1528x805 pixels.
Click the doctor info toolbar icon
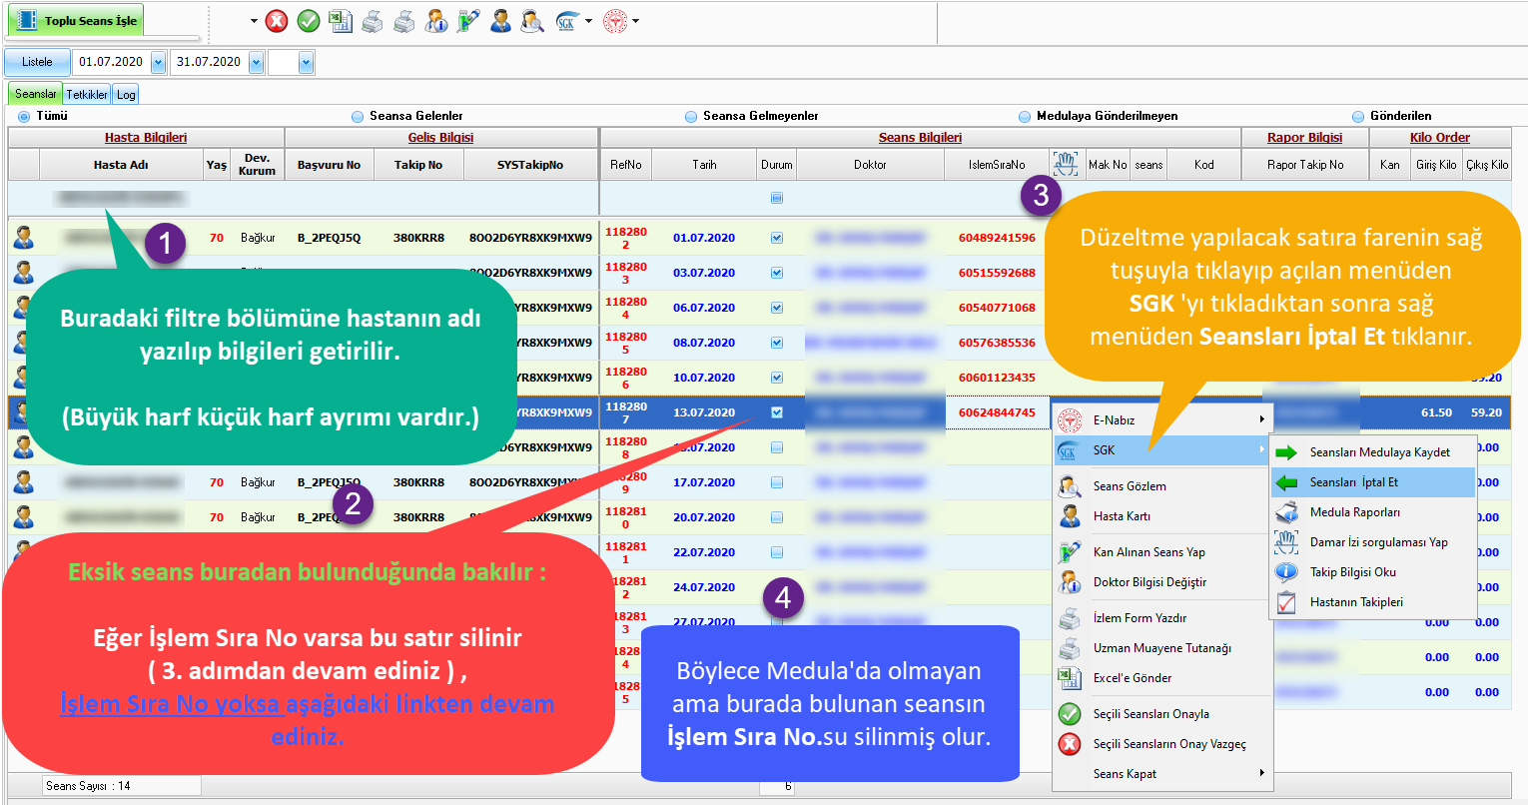pyautogui.click(x=436, y=21)
